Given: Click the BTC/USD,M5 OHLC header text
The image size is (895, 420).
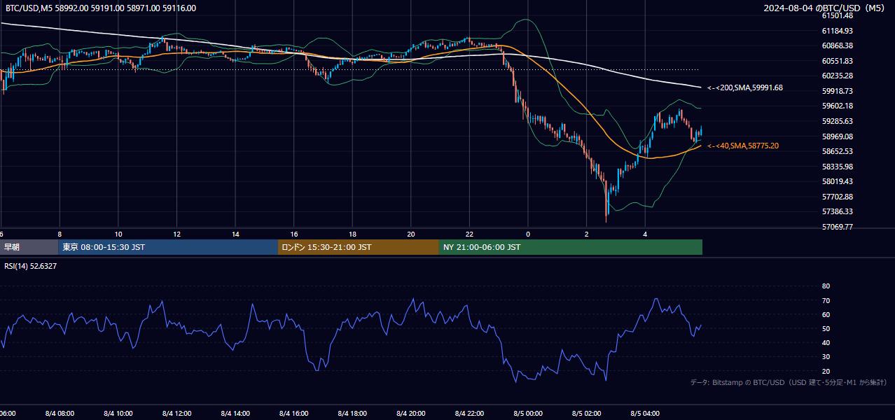Looking at the screenshot, I should pos(101,8).
